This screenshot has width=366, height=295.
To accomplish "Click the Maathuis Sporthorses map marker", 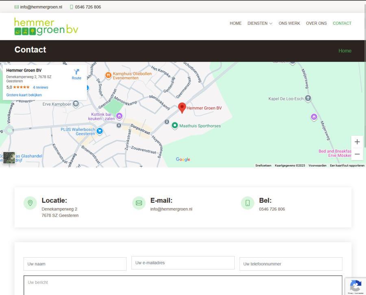I will (174, 126).
